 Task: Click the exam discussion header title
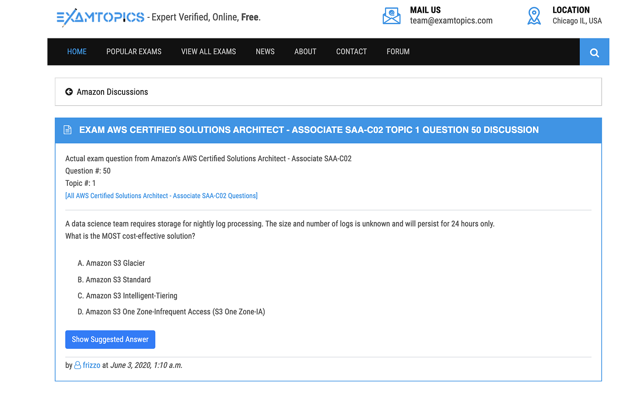(x=309, y=130)
